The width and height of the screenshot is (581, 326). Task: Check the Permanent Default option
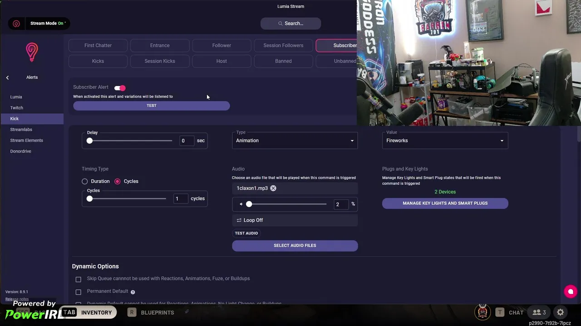[x=79, y=292]
